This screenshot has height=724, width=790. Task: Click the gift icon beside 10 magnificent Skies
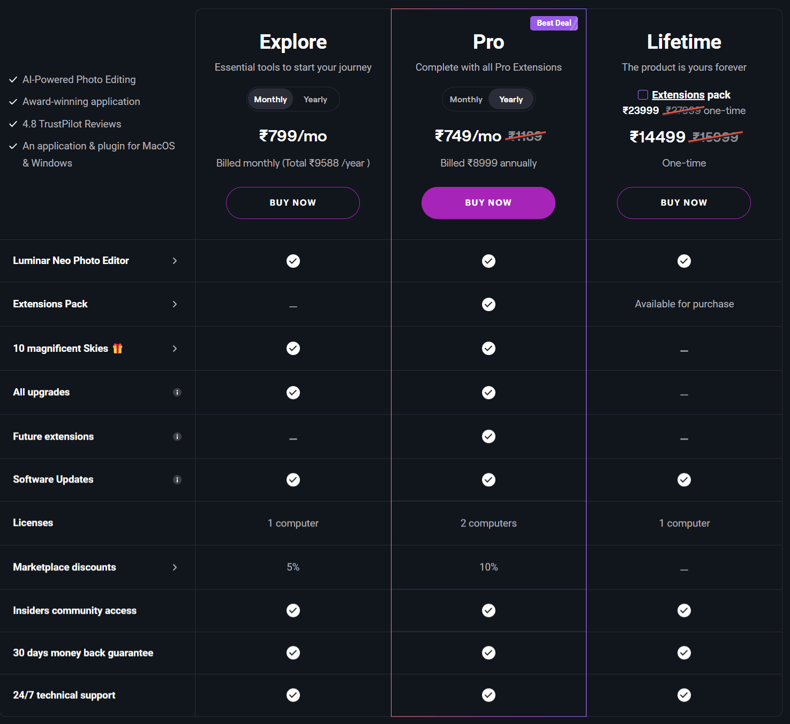point(118,349)
